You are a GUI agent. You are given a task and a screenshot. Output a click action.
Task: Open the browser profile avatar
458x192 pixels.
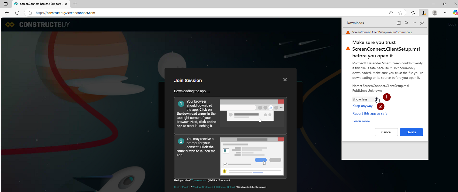(x=435, y=13)
